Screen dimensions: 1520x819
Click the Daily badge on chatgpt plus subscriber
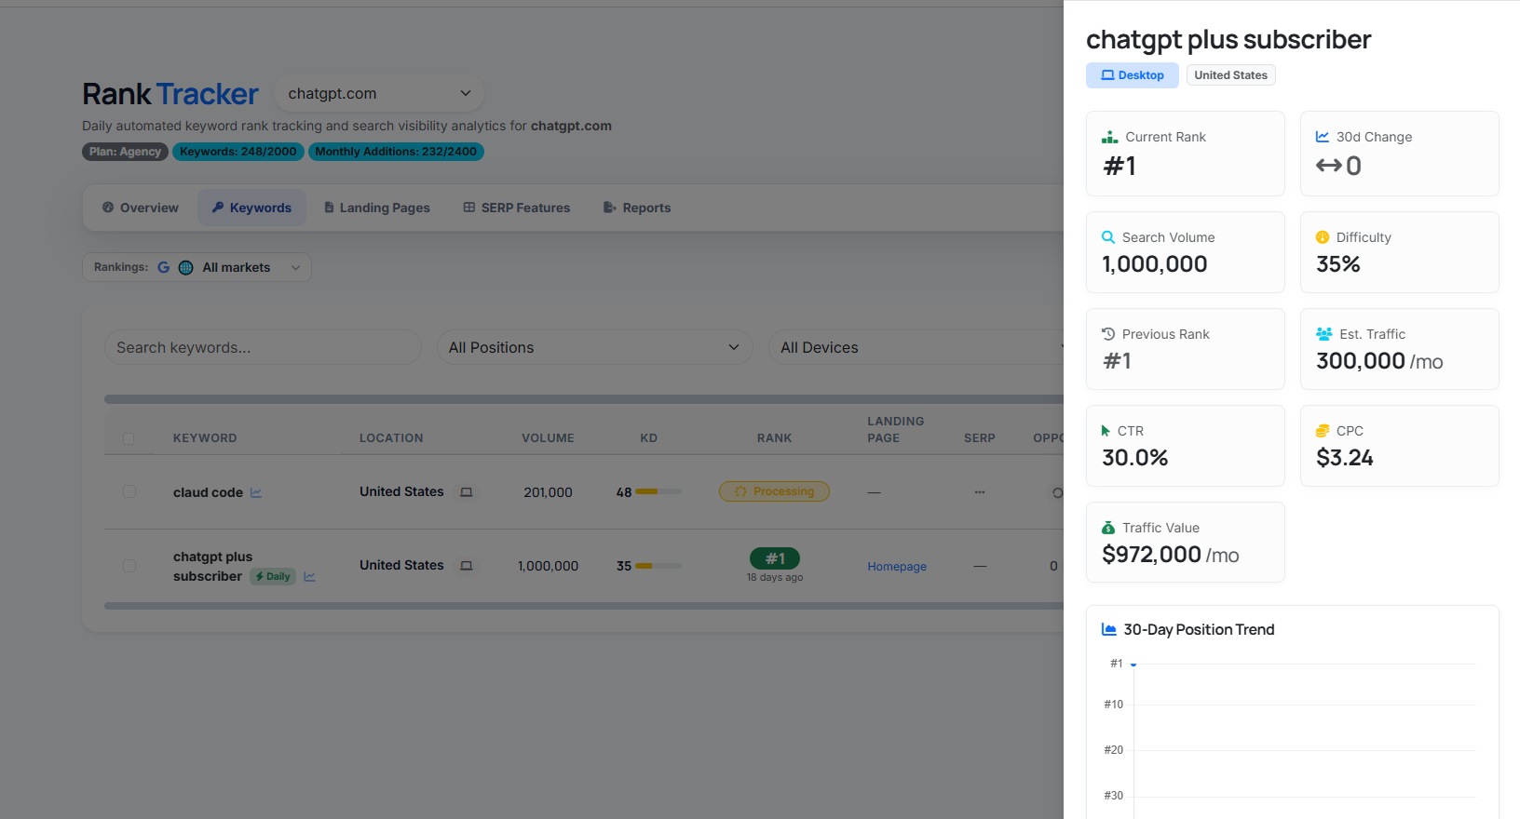pos(273,576)
